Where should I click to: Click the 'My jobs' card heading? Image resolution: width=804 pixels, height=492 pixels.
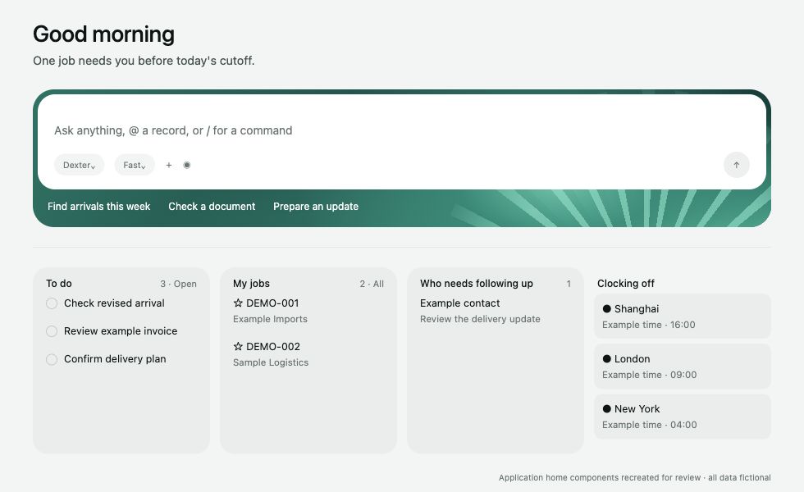pos(251,284)
